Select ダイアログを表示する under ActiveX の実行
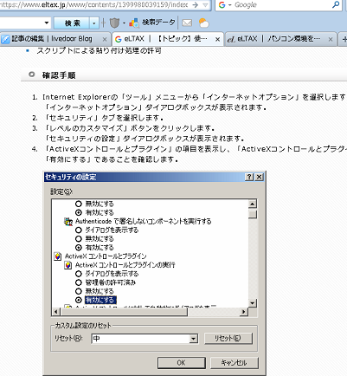The width and height of the screenshot is (347, 376). [79, 274]
